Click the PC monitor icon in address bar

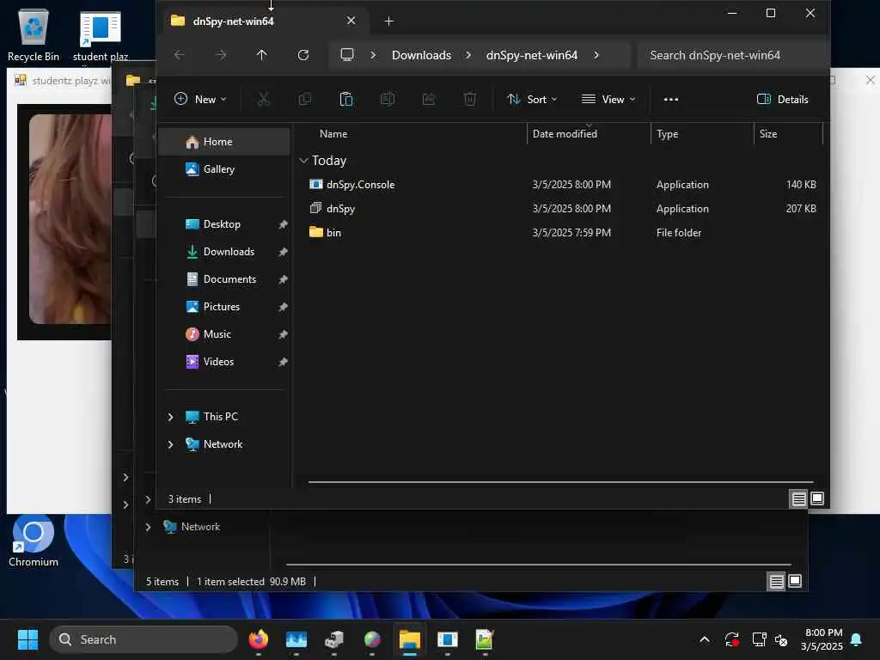tap(347, 55)
